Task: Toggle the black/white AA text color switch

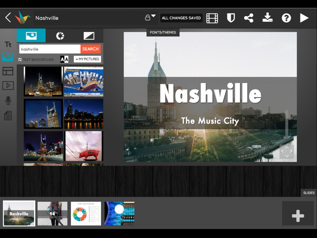Action: pos(64,59)
